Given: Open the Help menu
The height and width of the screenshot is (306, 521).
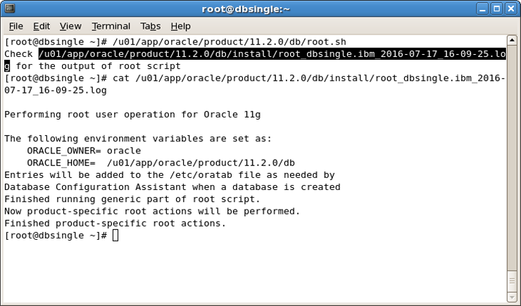Looking at the screenshot, I should 180,26.
